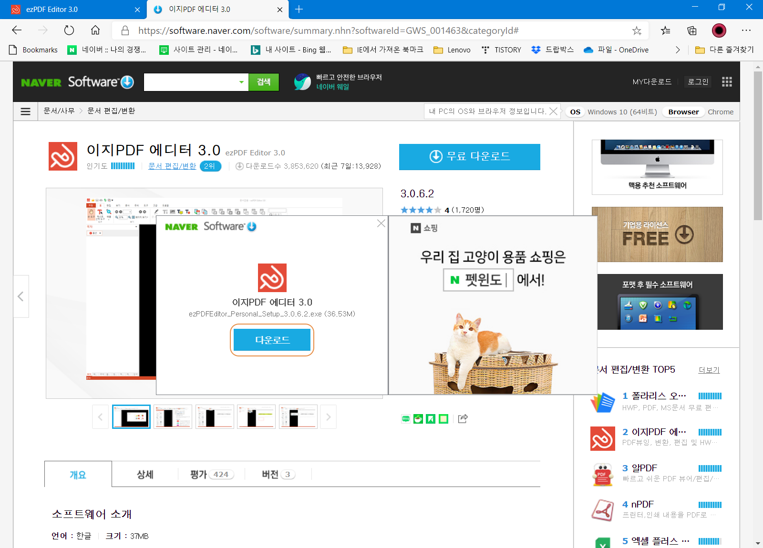The image size is (763, 548).
Task: Open the Collections icon in toolbar
Action: click(692, 30)
